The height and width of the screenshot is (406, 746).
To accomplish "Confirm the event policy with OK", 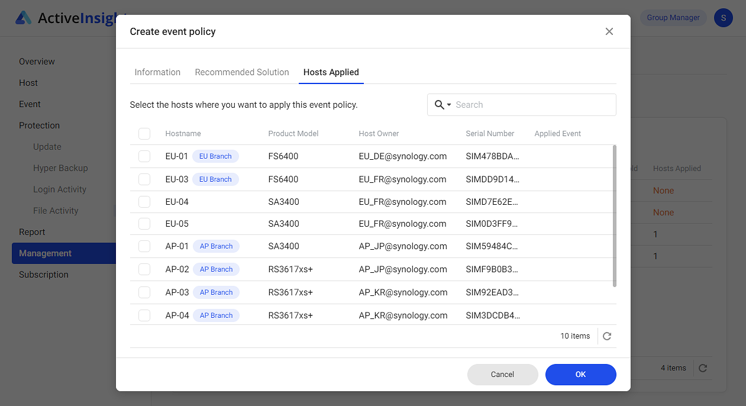I will click(580, 374).
